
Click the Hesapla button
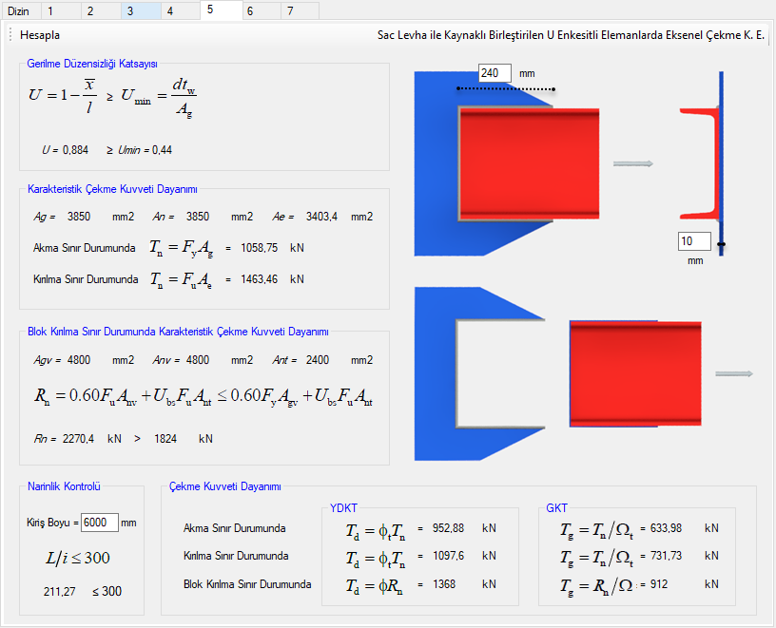click(x=40, y=35)
